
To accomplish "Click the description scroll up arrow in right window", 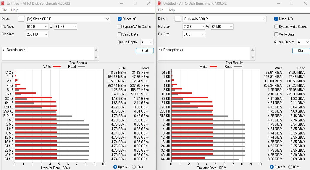I will [253, 50].
